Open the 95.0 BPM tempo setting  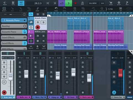[93, 3]
